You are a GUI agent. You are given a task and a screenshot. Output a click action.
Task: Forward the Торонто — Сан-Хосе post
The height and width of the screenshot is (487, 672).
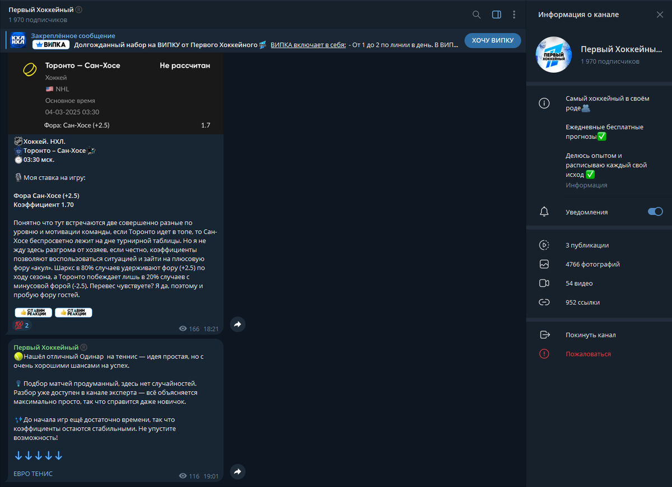(x=237, y=324)
